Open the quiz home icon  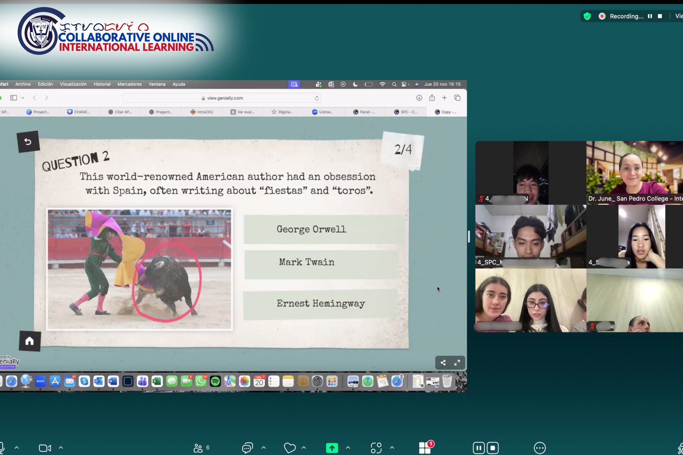pyautogui.click(x=30, y=341)
